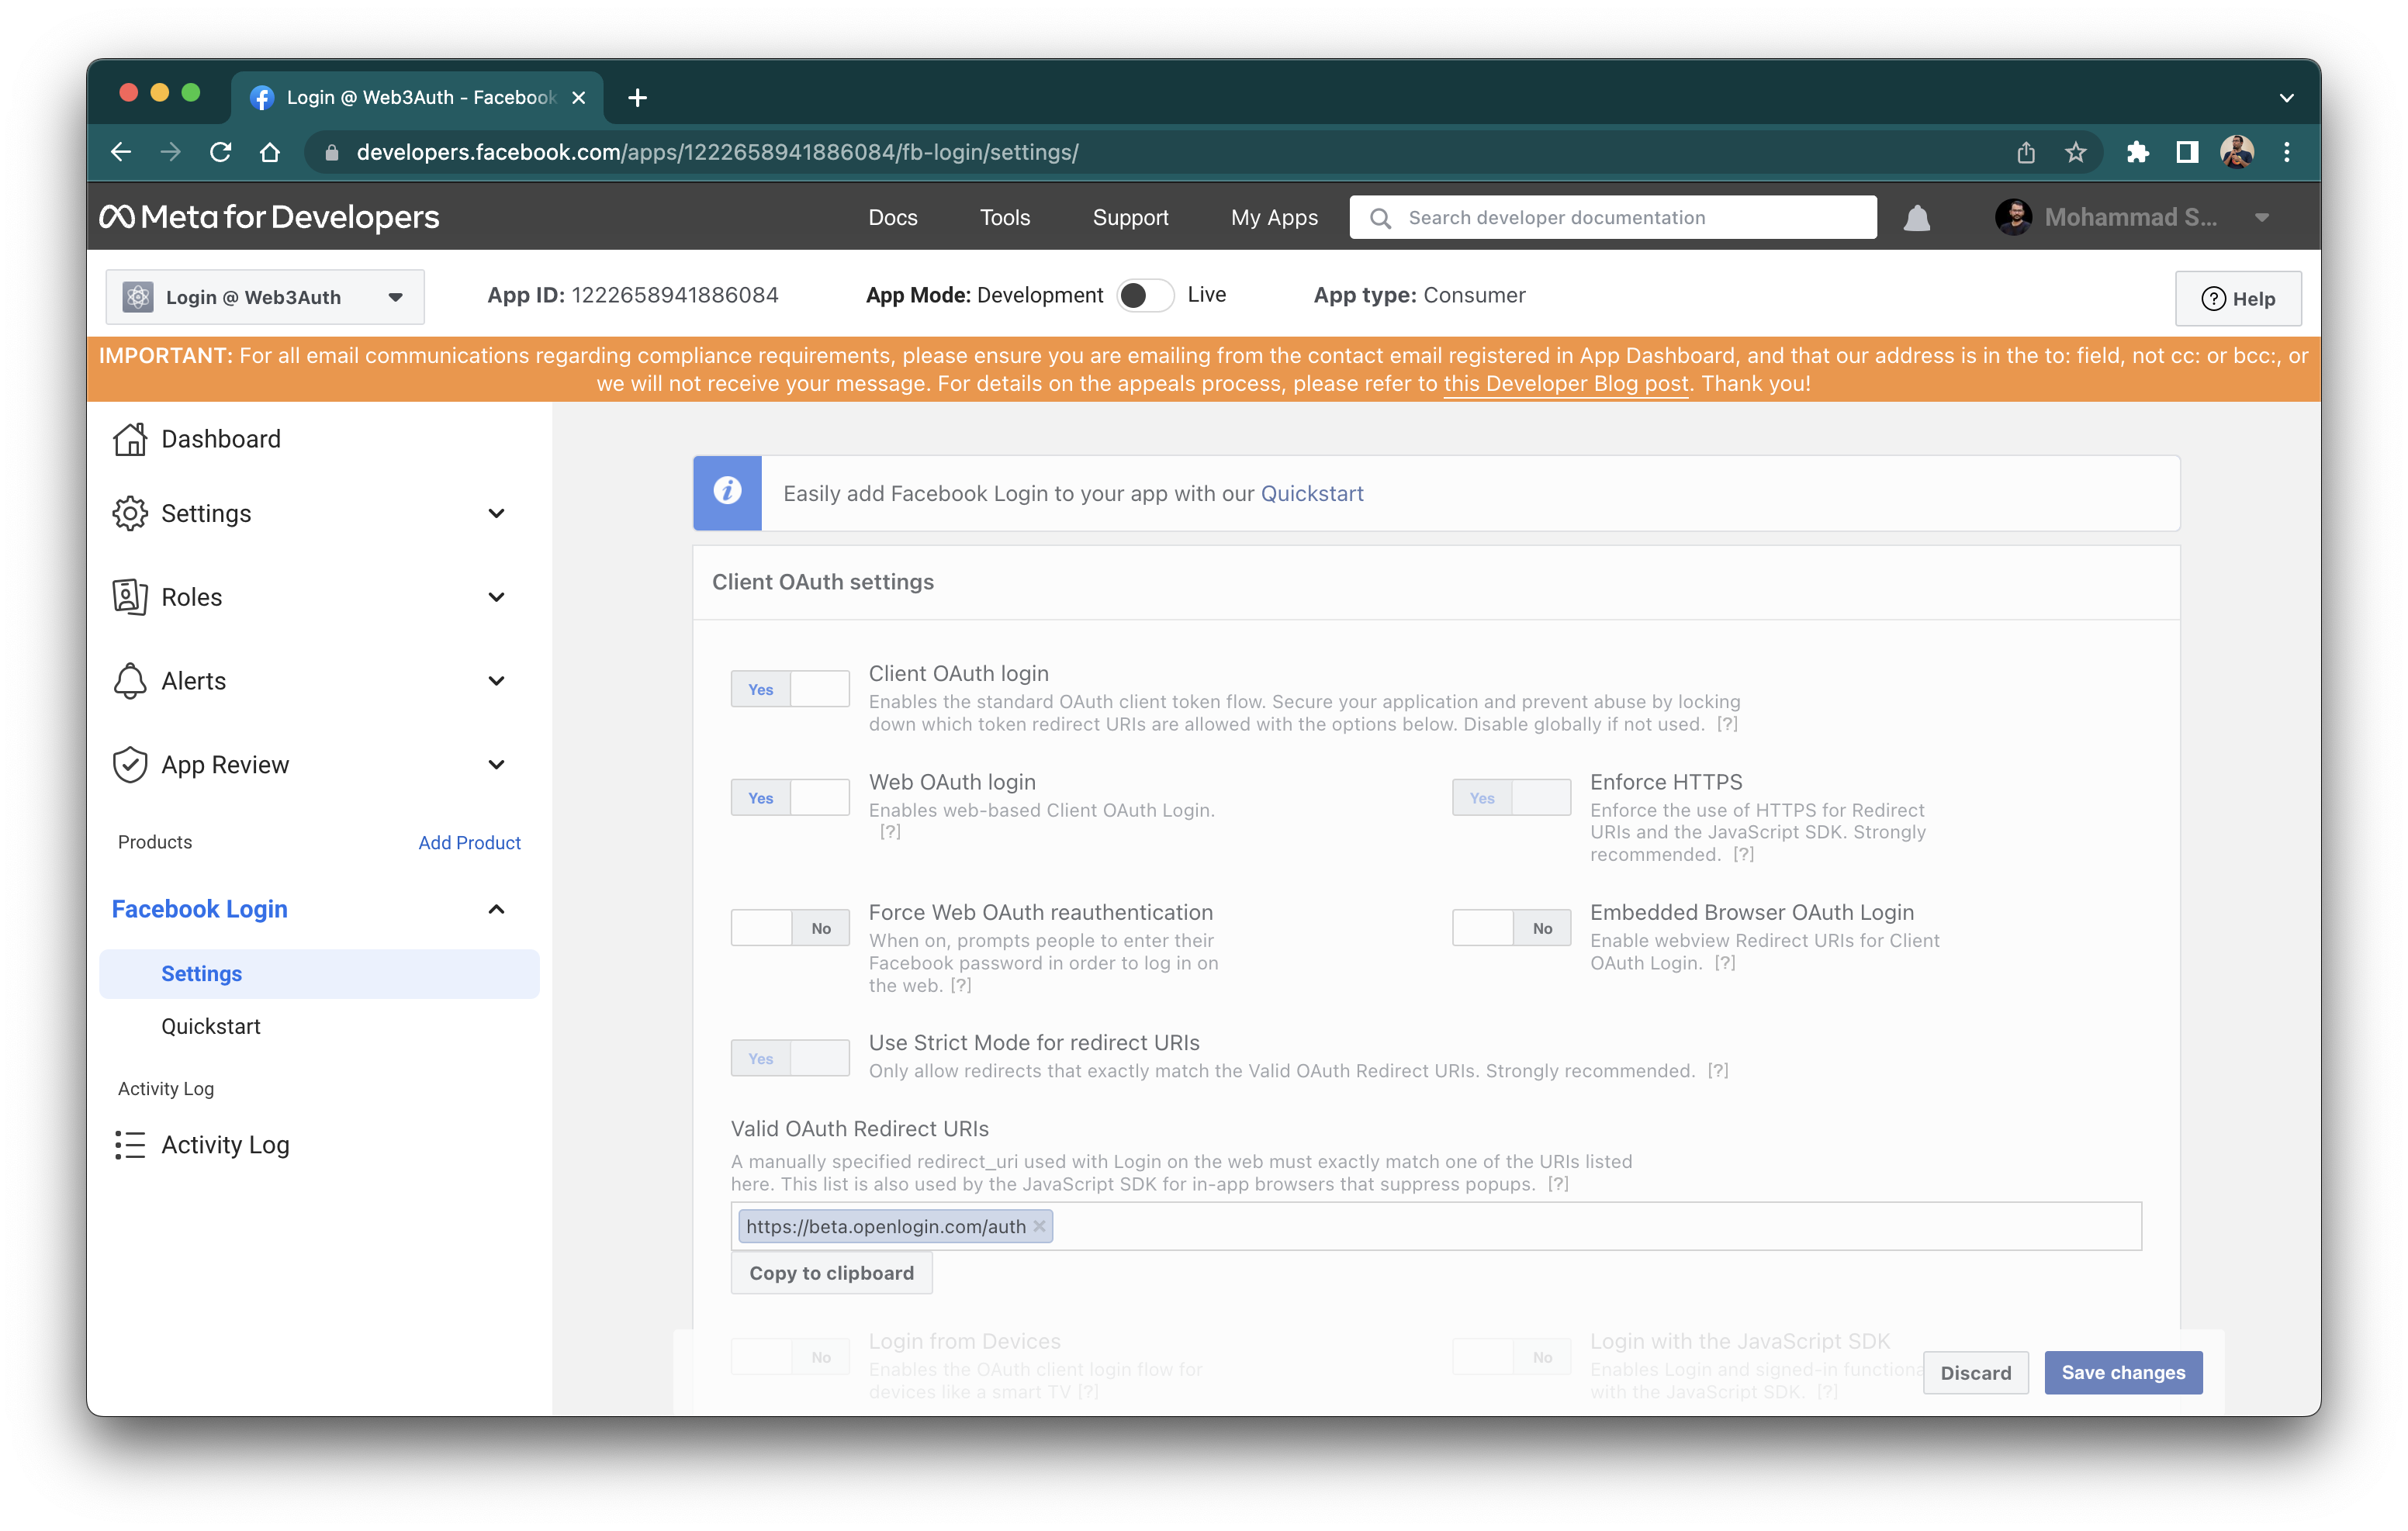This screenshot has width=2408, height=1531.
Task: Click the Settings gear icon in sidebar
Action: [130, 513]
